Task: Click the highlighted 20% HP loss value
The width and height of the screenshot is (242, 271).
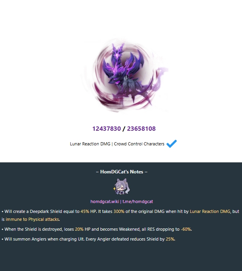Action: pos(79,229)
